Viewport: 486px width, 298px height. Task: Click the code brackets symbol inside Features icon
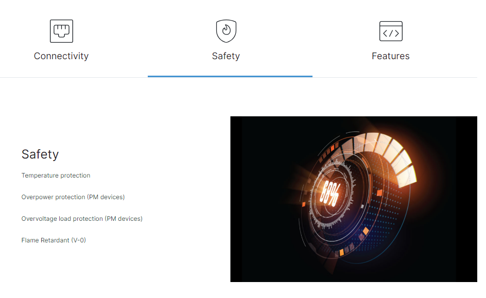click(391, 33)
